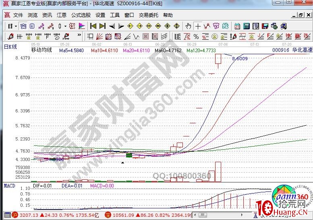Click yellow diamond left-arrow icon
The width and height of the screenshot is (313, 220).
[131, 26]
